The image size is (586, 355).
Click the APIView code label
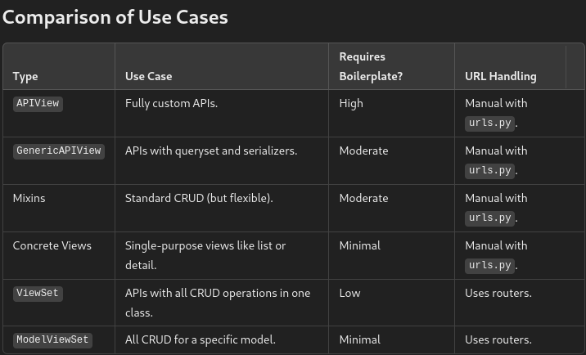[38, 104]
